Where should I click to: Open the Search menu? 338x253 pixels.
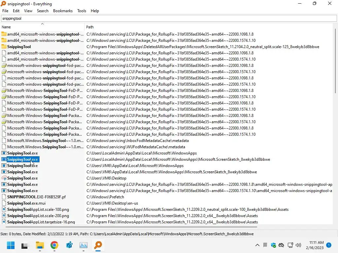pos(43,11)
